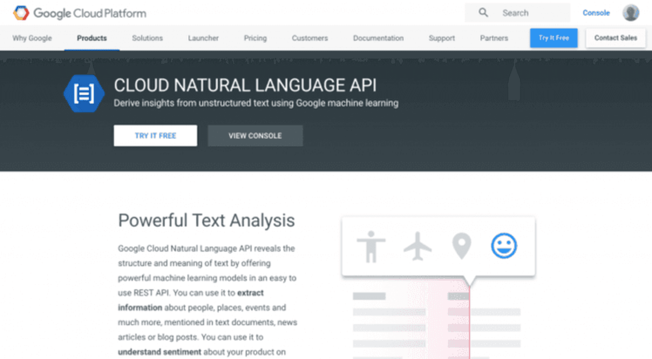The image size is (652, 359).
Task: Click the blue smiley sentiment icon
Action: 504,246
